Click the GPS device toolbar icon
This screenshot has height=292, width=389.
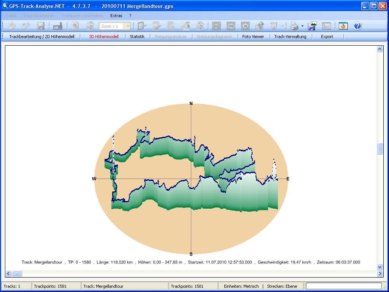pyautogui.click(x=58, y=26)
